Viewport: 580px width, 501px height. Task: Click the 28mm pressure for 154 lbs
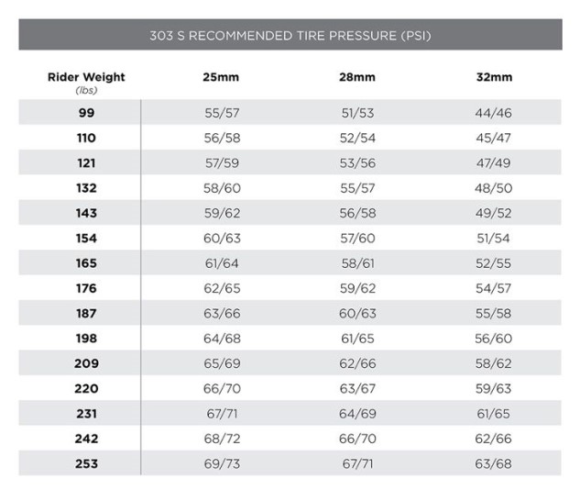tap(357, 238)
